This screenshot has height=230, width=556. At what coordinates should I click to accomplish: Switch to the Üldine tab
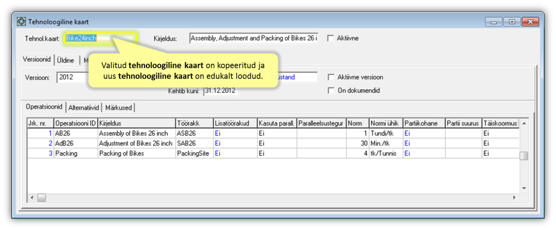(66, 61)
